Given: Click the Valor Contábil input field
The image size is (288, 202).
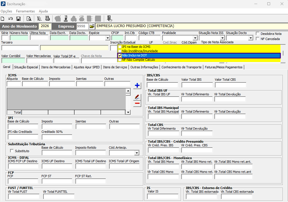Looking at the screenshot, I should [13, 60].
